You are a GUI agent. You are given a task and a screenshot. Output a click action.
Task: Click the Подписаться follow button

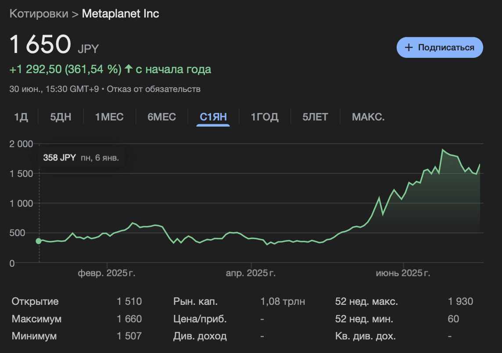tap(440, 47)
